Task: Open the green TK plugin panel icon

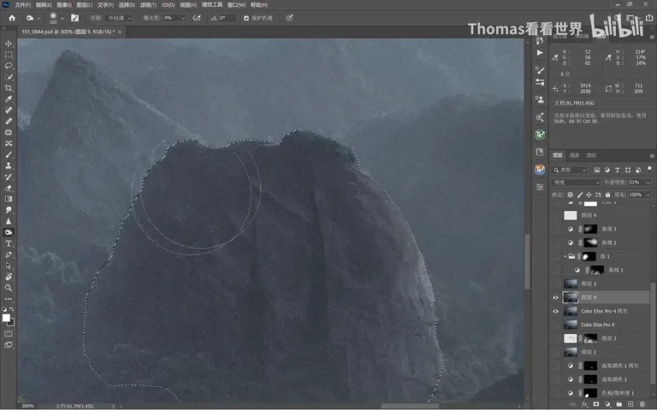Action: [540, 135]
